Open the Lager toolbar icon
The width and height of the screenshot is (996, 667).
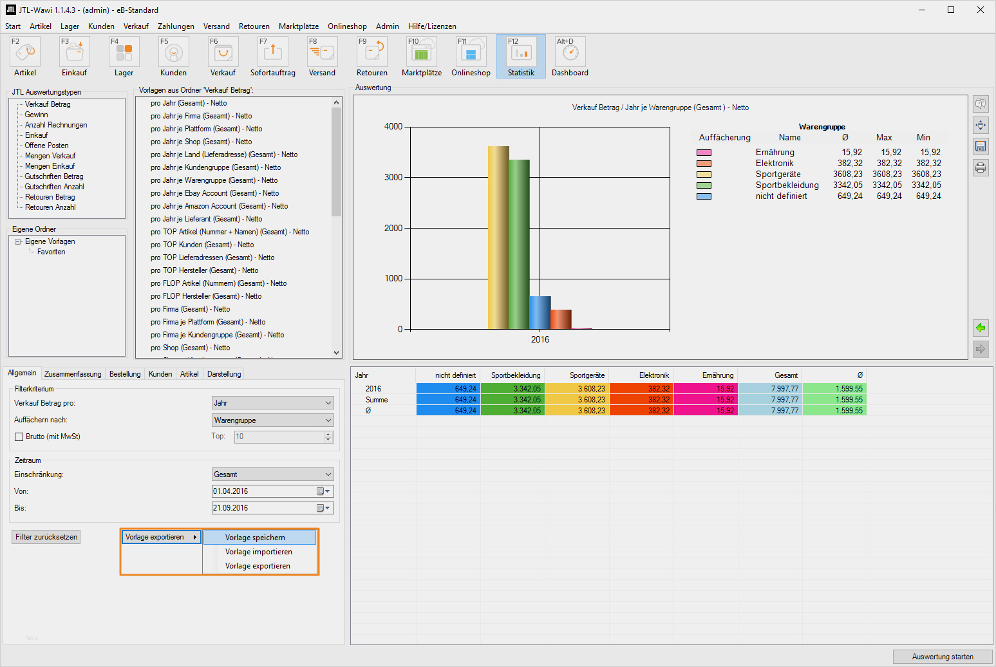point(124,52)
